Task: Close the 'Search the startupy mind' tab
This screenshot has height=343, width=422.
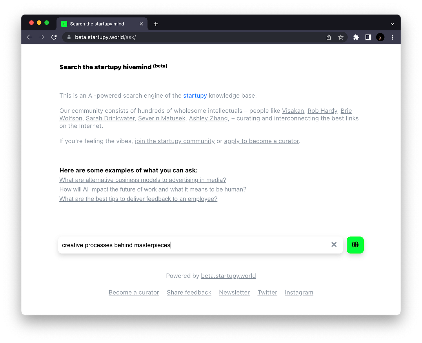Action: click(141, 24)
